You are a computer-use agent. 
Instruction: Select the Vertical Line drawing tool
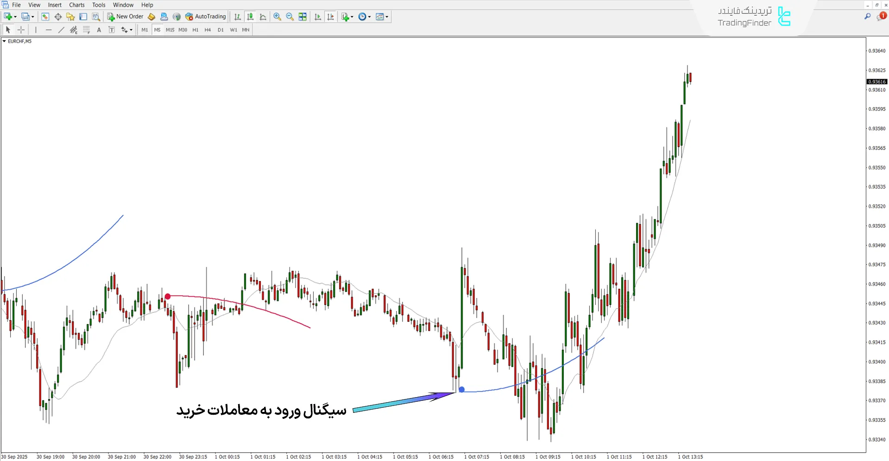tap(35, 30)
